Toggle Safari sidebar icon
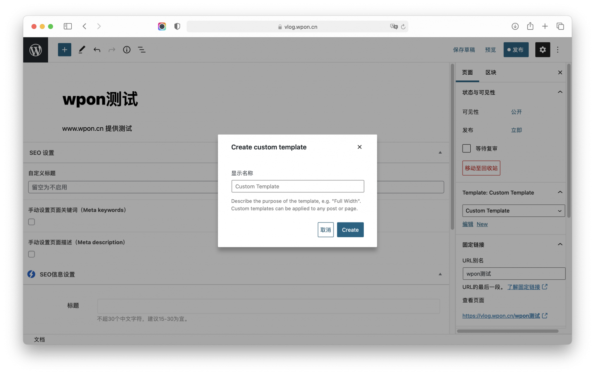 [68, 26]
